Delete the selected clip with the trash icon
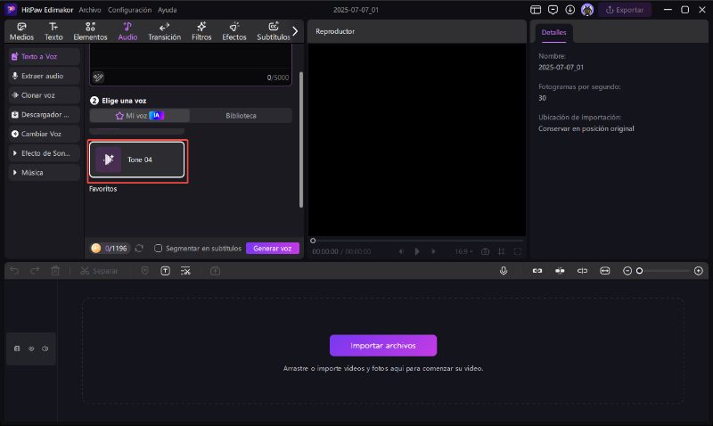 55,271
